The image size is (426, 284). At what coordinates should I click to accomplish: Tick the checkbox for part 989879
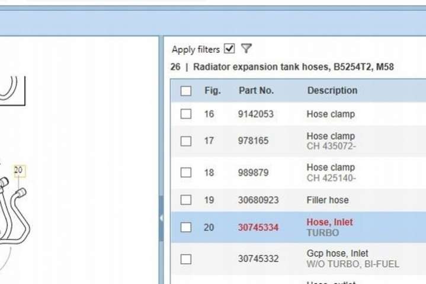[186, 173]
